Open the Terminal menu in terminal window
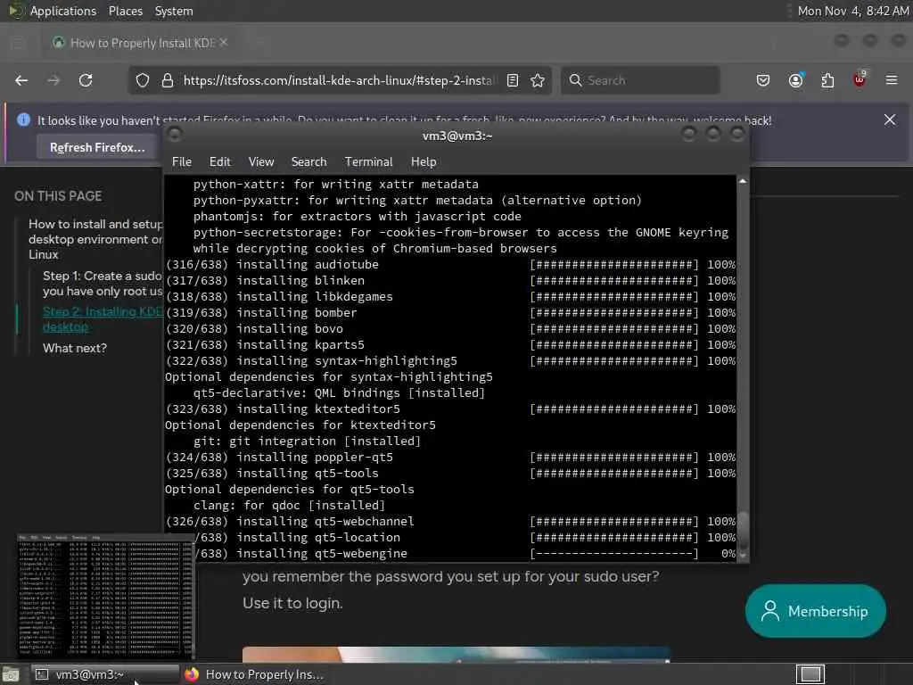913x685 pixels. click(368, 162)
